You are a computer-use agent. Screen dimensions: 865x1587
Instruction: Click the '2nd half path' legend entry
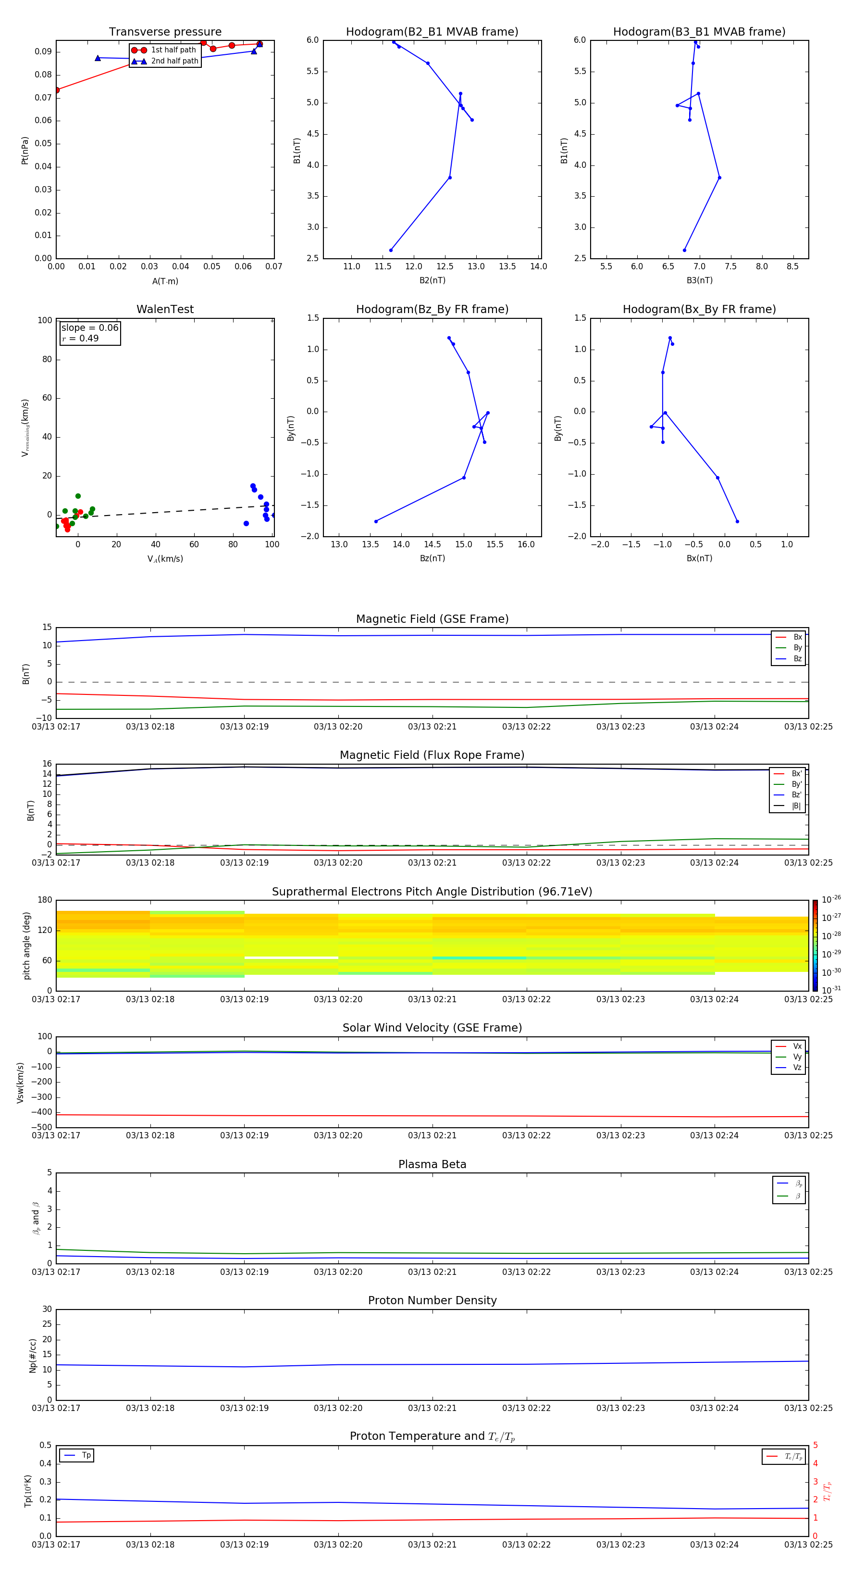pos(166,61)
